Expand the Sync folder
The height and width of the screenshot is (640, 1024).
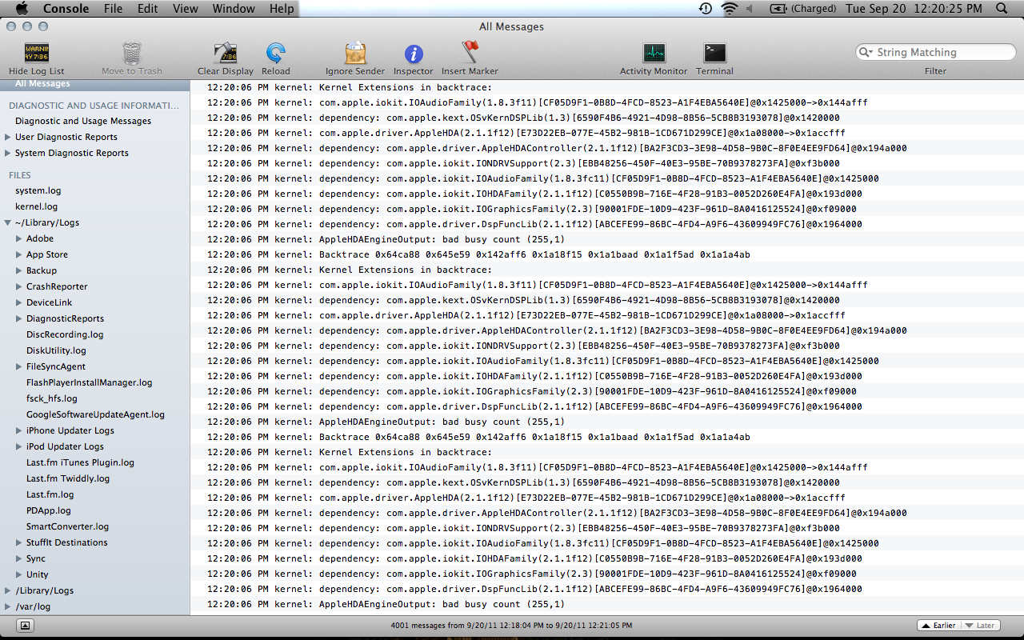coord(19,558)
